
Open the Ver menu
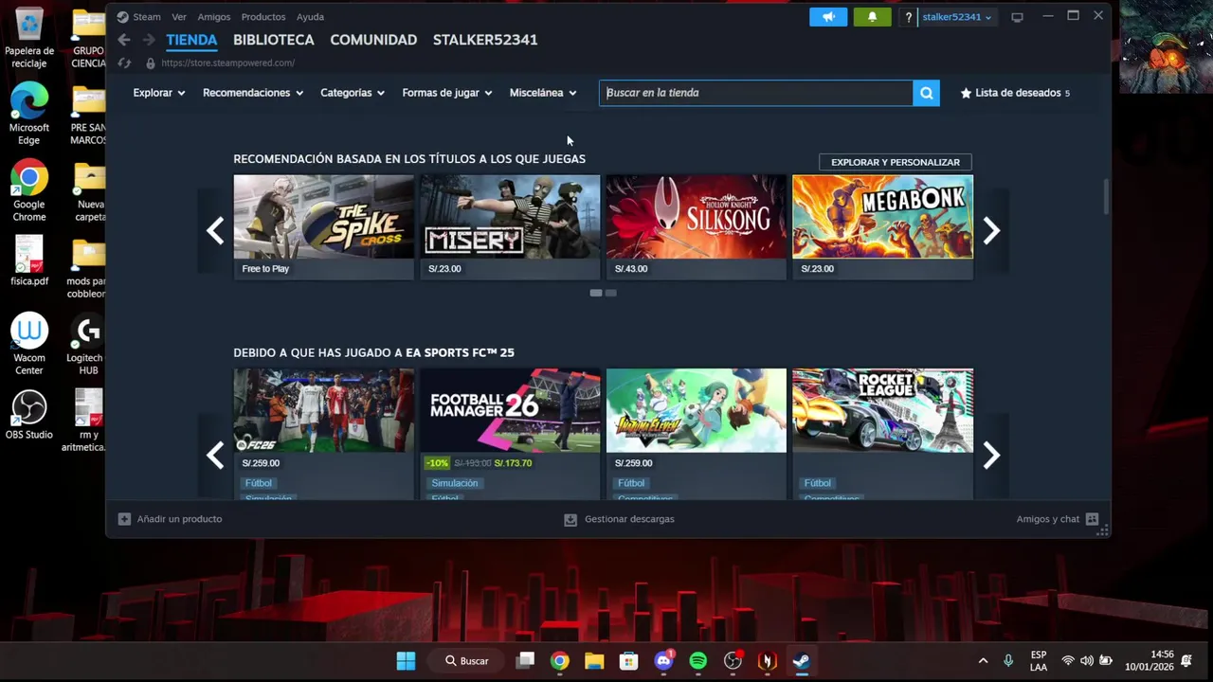click(x=179, y=17)
